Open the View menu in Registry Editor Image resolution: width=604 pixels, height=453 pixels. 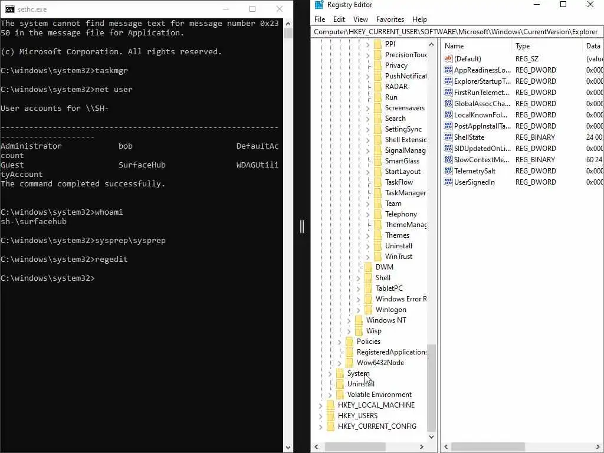(x=360, y=19)
